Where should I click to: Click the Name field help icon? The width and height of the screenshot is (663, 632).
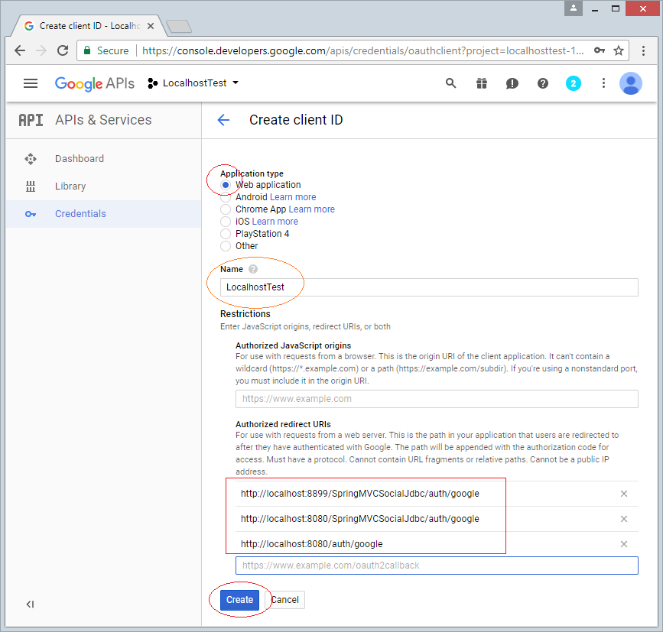coord(253,269)
